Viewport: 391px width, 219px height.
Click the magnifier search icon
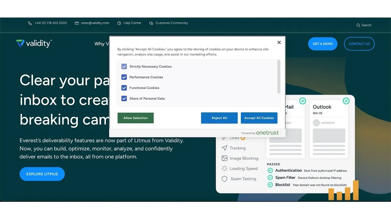tap(358, 25)
